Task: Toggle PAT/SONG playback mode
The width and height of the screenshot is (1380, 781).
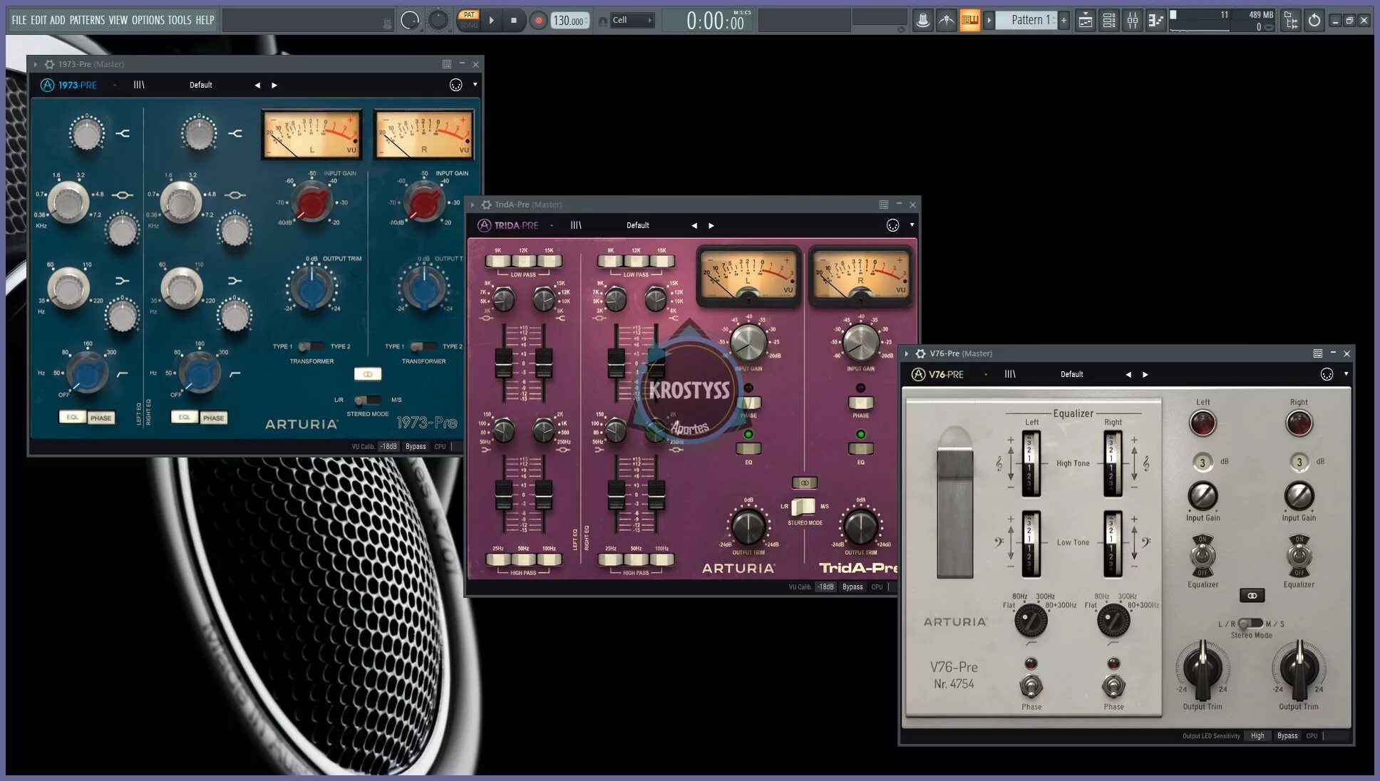Action: pos(468,19)
